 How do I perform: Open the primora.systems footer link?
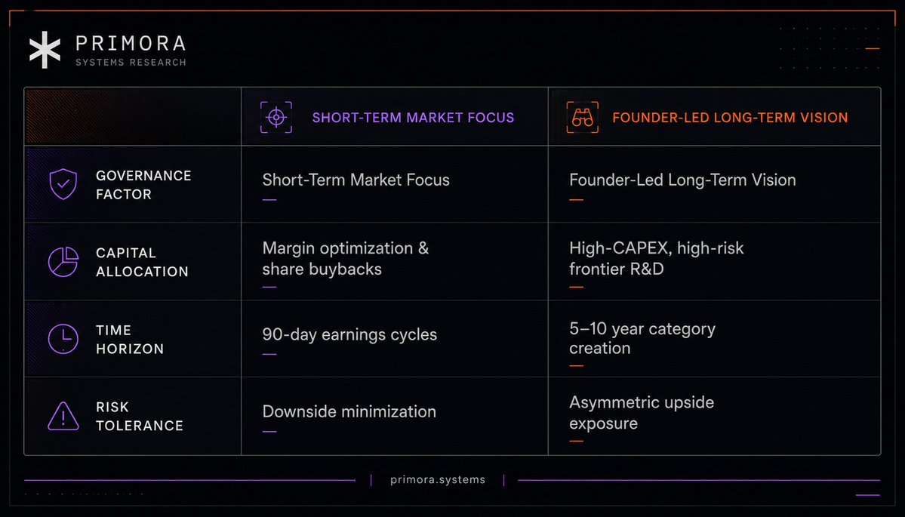click(438, 479)
